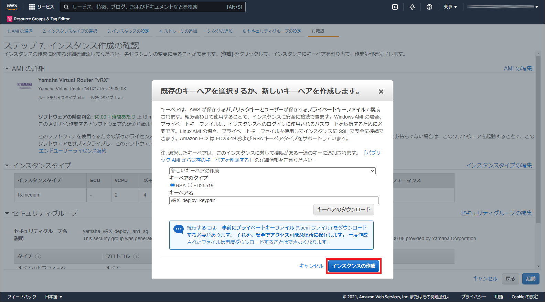Click the キーペア名 text field
The height and width of the screenshot is (302, 545).
click(274, 200)
